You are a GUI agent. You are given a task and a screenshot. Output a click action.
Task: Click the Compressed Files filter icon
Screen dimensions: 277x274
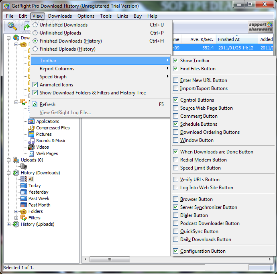point(31,128)
